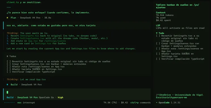The height and width of the screenshot is (108, 211).
Task: Click sidebar checkbox for Verificar compilación TypeScript
Action: coord(158,59)
